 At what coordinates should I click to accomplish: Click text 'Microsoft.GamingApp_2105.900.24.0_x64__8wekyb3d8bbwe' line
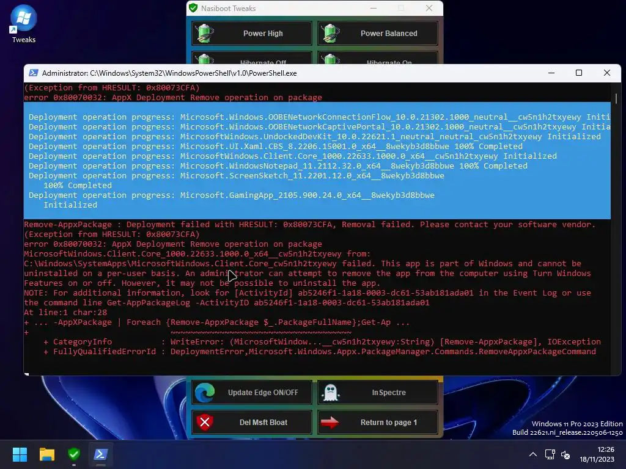[307, 195]
